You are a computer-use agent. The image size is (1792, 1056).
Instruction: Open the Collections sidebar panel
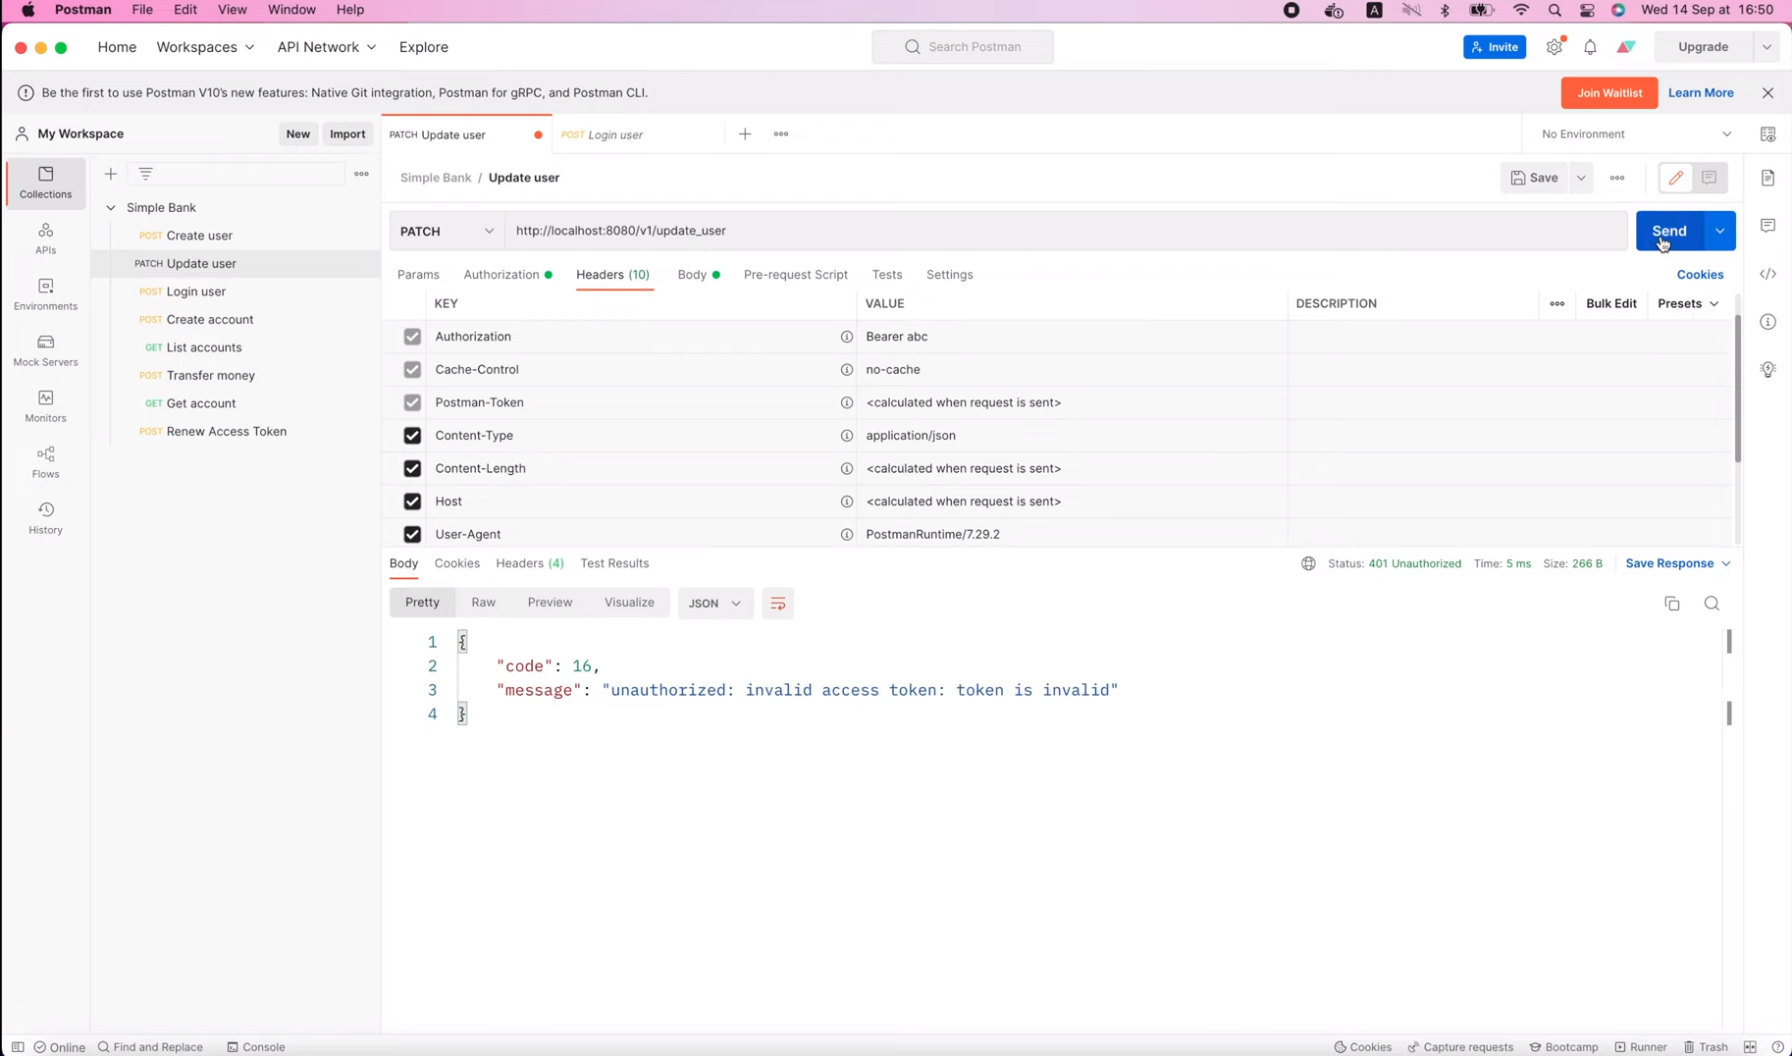pyautogui.click(x=45, y=183)
